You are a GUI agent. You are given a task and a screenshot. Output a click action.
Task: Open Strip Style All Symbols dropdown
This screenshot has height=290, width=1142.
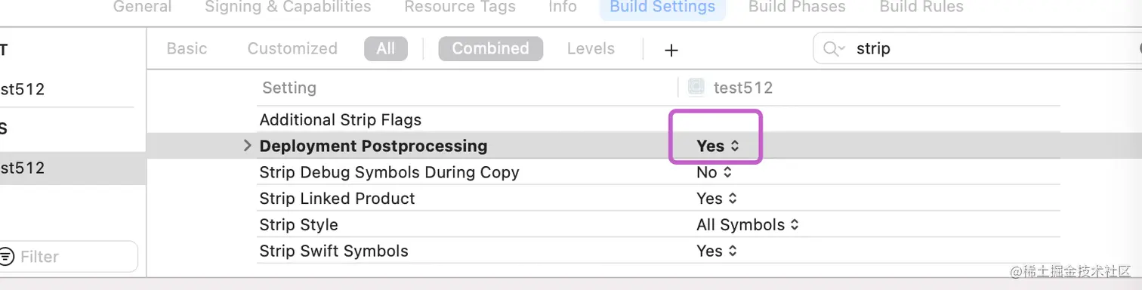(747, 225)
